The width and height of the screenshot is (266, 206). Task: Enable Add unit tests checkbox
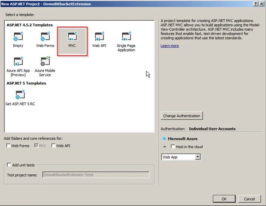coord(9,165)
